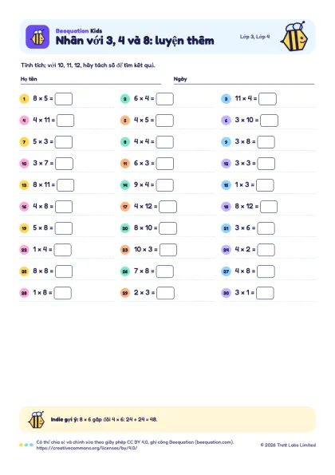Click the large bee mascot in header
The height and width of the screenshot is (475, 335).
pyautogui.click(x=294, y=37)
